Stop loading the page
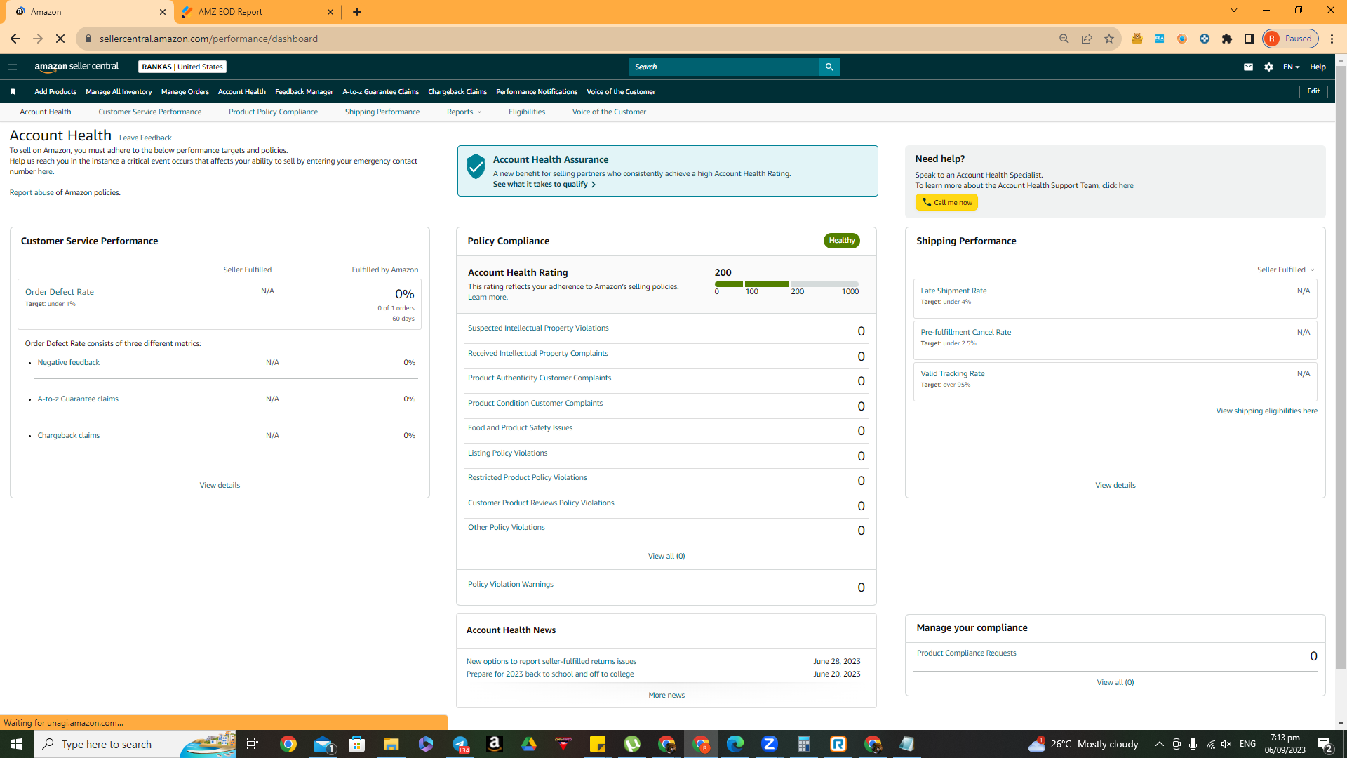This screenshot has height=758, width=1347. 60,39
